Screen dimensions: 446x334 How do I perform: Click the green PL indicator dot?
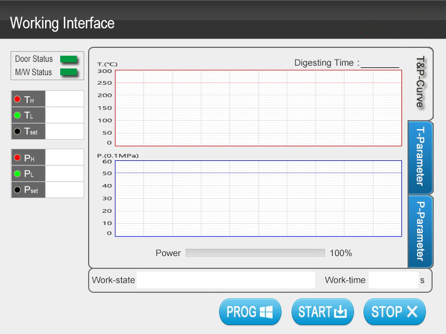pyautogui.click(x=17, y=173)
